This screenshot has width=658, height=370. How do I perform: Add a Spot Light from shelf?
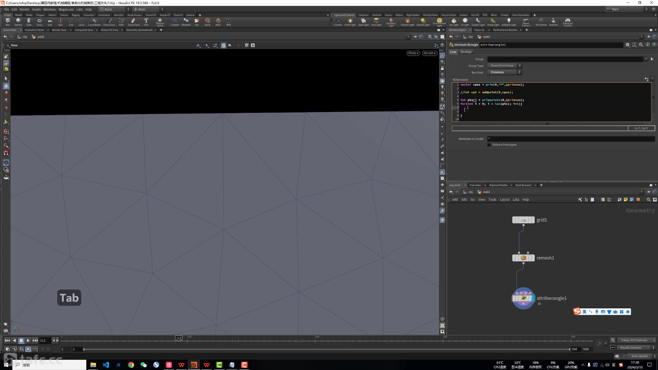click(363, 22)
